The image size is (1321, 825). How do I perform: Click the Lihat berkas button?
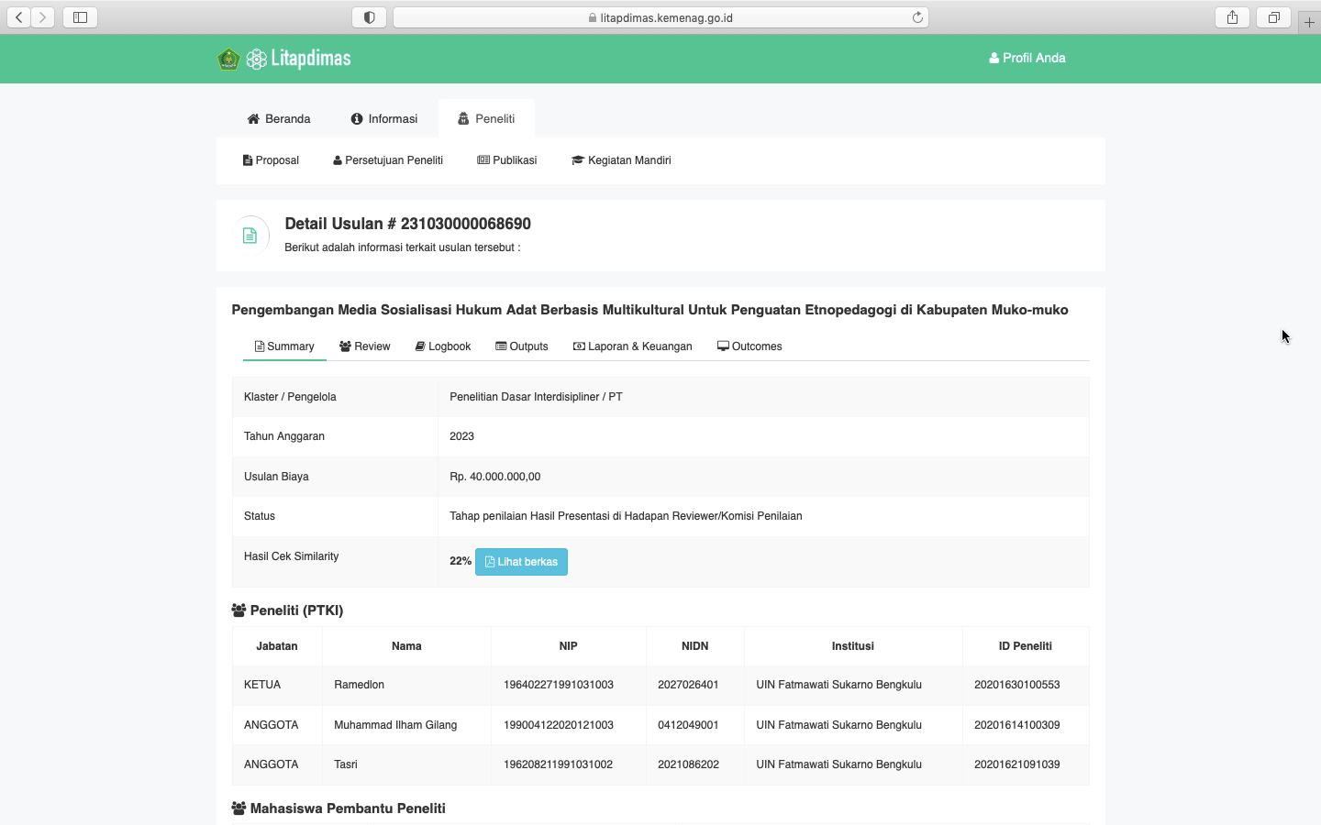point(521,562)
